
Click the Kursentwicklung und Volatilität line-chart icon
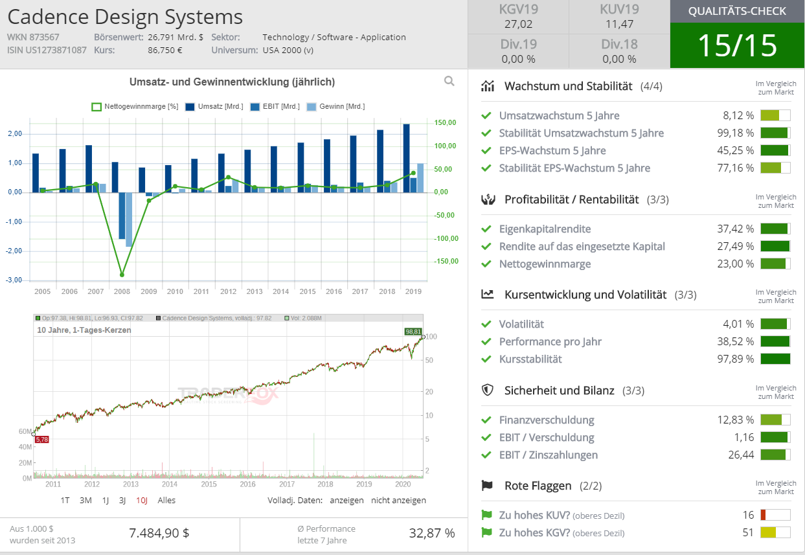coord(488,295)
